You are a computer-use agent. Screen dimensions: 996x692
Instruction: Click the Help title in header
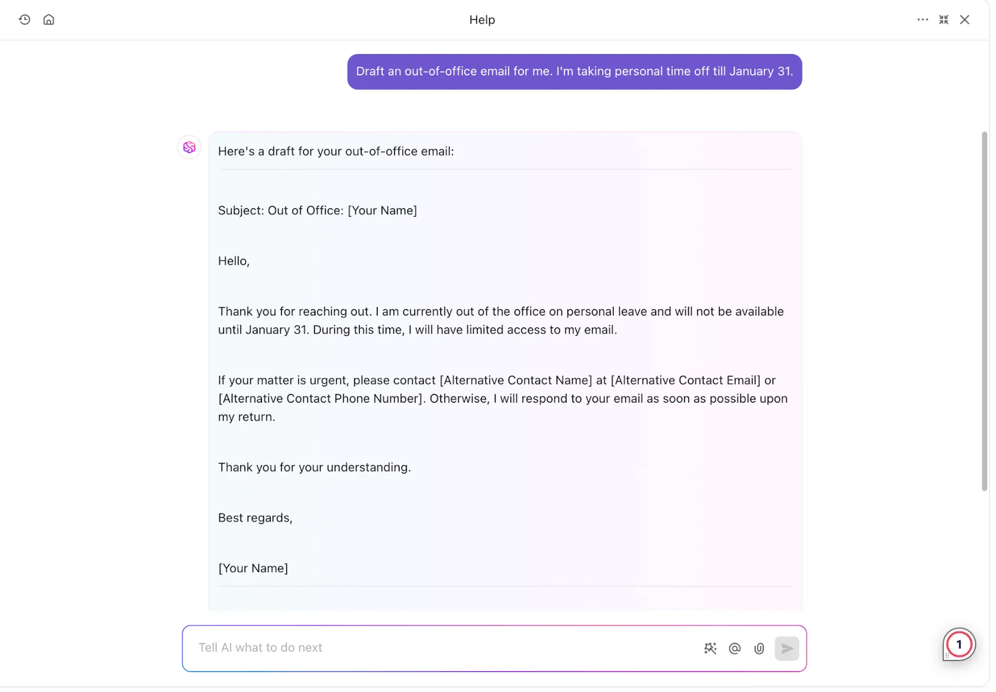coord(482,20)
